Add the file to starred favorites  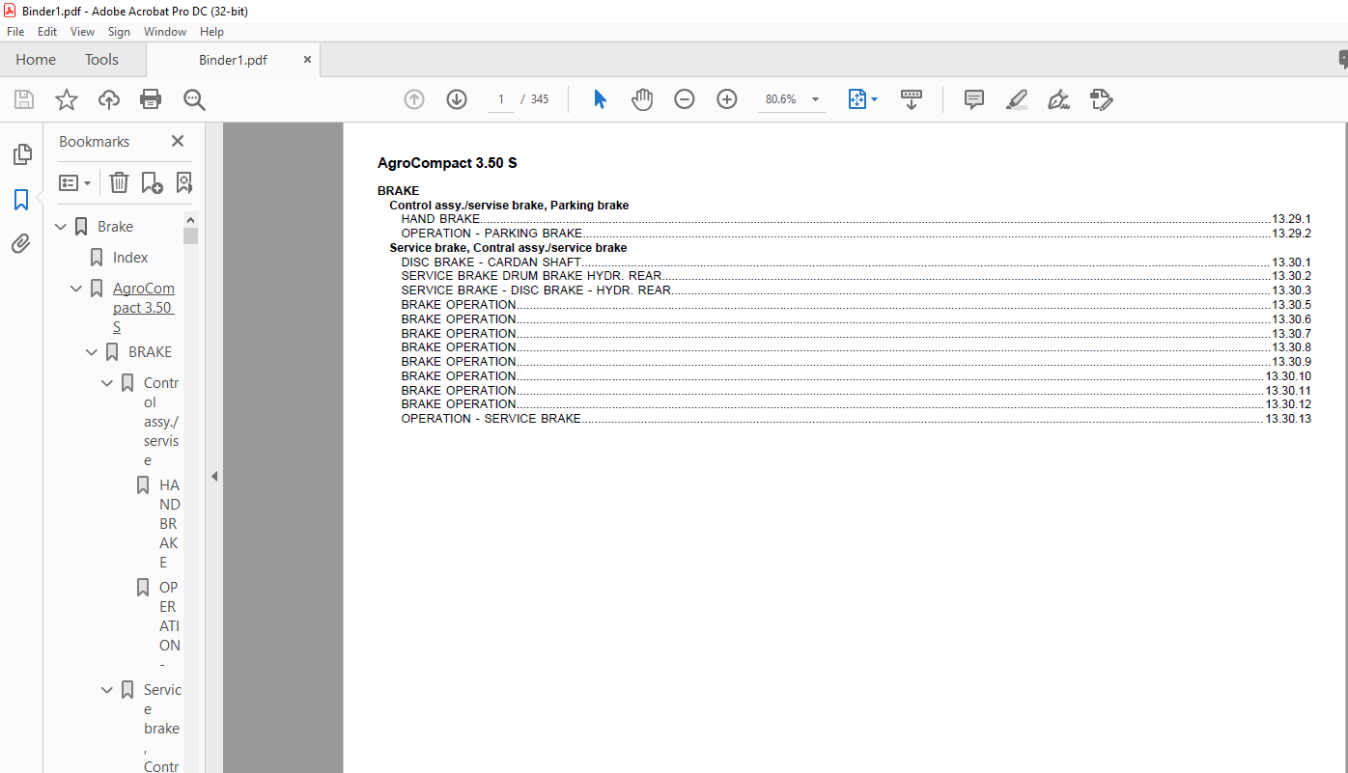pyautogui.click(x=67, y=99)
